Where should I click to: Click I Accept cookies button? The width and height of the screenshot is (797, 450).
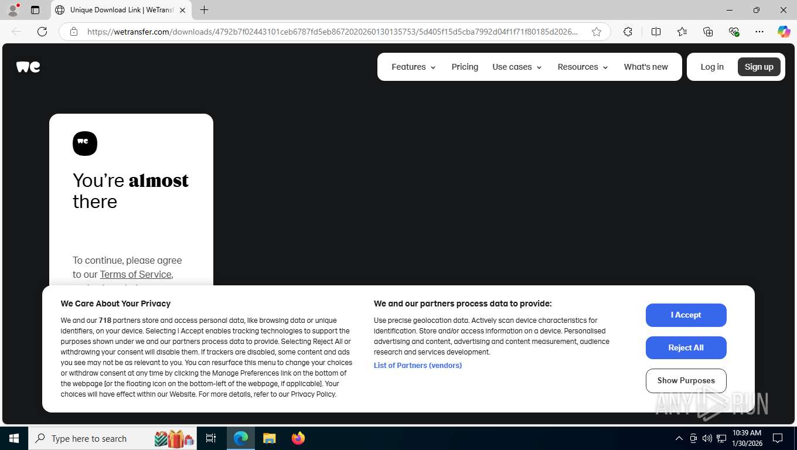pos(686,315)
